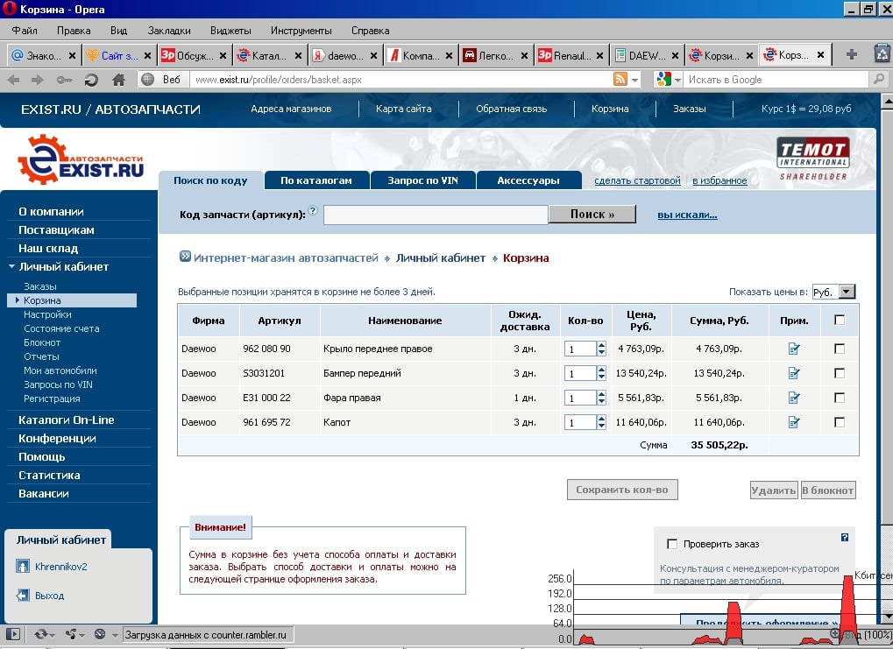The width and height of the screenshot is (893, 649).
Task: Increase quantity for part 962 080 90
Action: click(601, 345)
